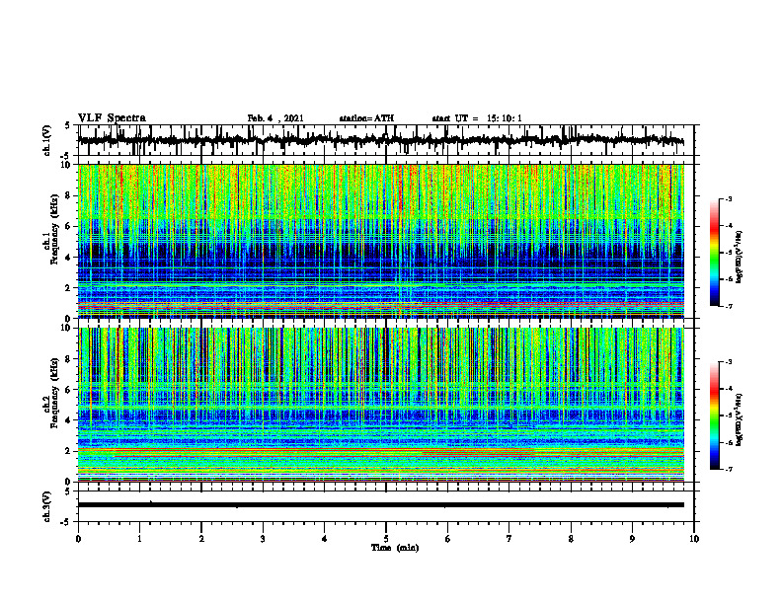Click the "6" tick on time axis
Screen dimensions: 782x604
448,539
